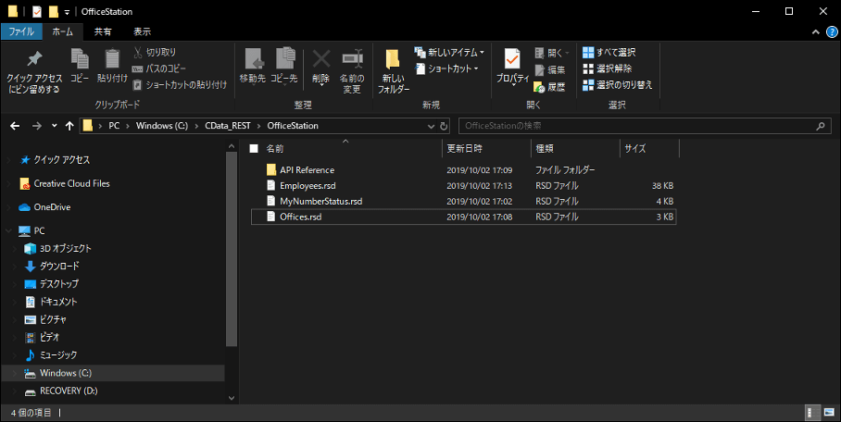Click Select all (すべて選択)

(609, 52)
